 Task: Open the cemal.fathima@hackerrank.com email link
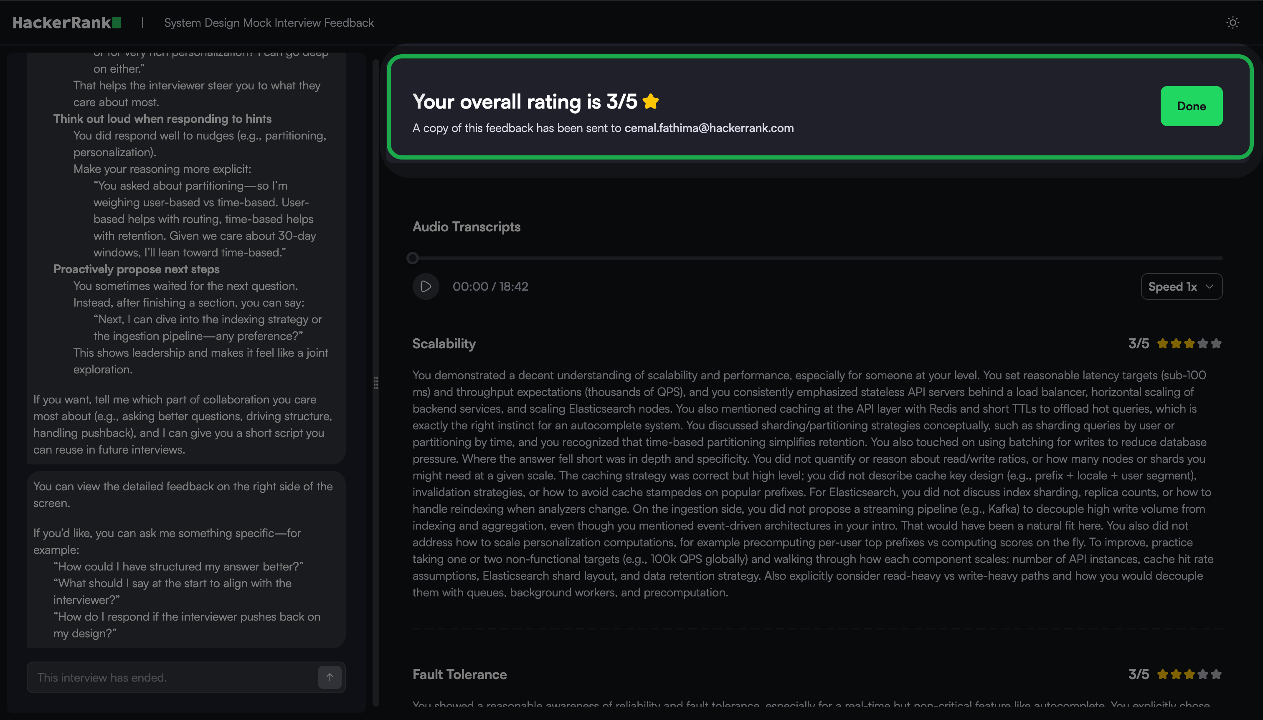point(709,128)
